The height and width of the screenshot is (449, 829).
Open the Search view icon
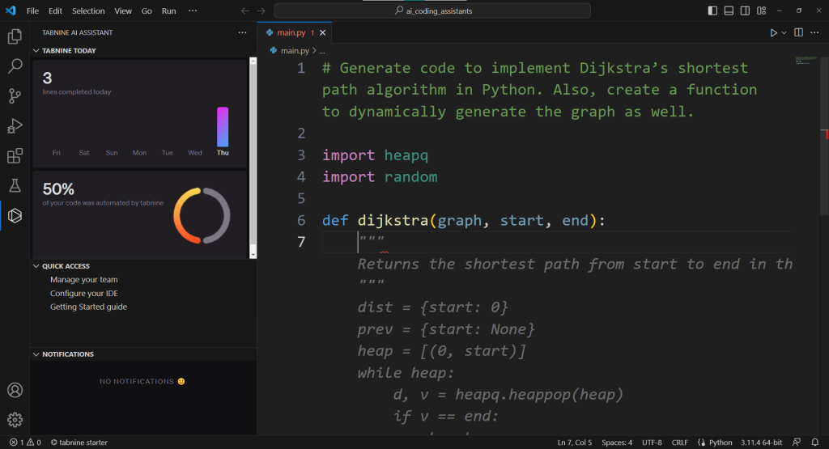click(15, 66)
